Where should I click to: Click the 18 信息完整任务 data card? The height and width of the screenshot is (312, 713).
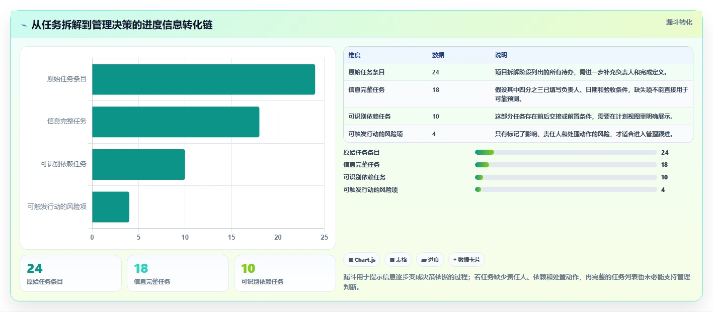pos(178,273)
